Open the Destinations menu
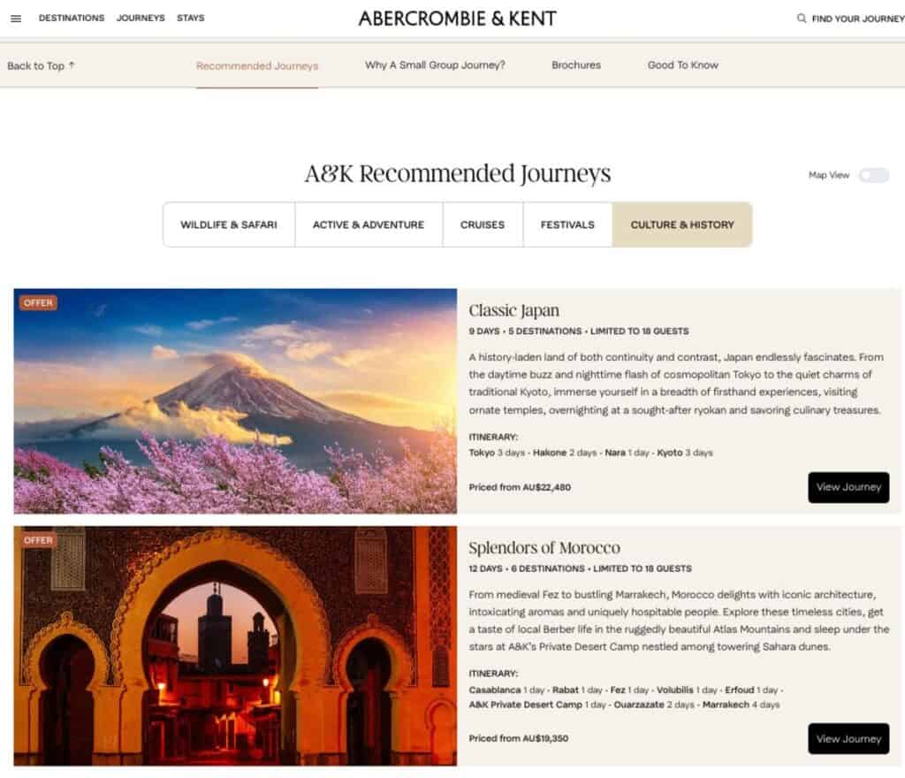The width and height of the screenshot is (905, 778). [72, 18]
